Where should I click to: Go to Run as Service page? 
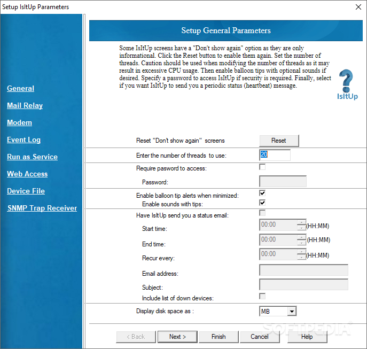32,157
